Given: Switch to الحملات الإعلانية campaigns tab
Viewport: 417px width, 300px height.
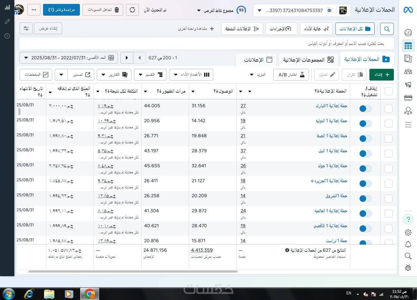Looking at the screenshot, I should (x=367, y=59).
